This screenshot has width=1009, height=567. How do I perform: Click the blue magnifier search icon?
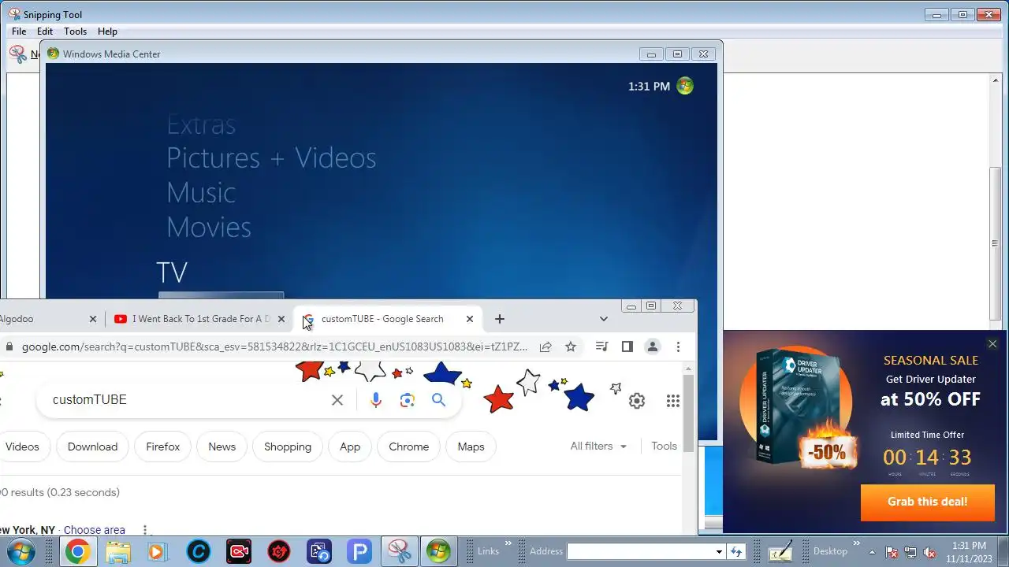[x=439, y=400]
